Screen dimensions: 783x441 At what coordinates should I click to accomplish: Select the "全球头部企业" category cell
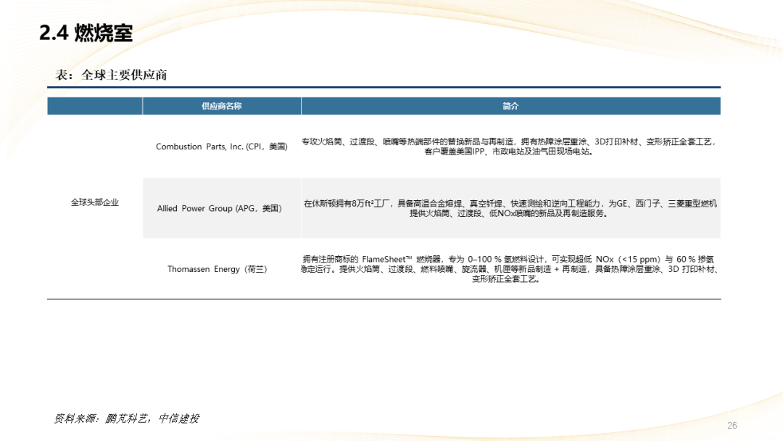pyautogui.click(x=95, y=202)
